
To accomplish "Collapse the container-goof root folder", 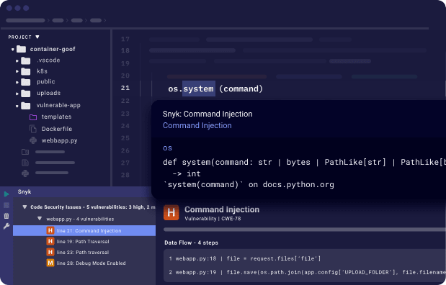I will pos(12,50).
